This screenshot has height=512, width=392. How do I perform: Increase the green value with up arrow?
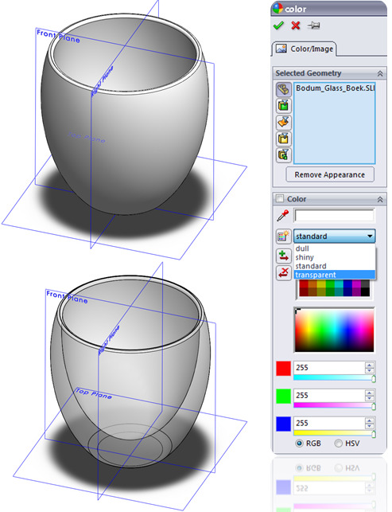370,393
